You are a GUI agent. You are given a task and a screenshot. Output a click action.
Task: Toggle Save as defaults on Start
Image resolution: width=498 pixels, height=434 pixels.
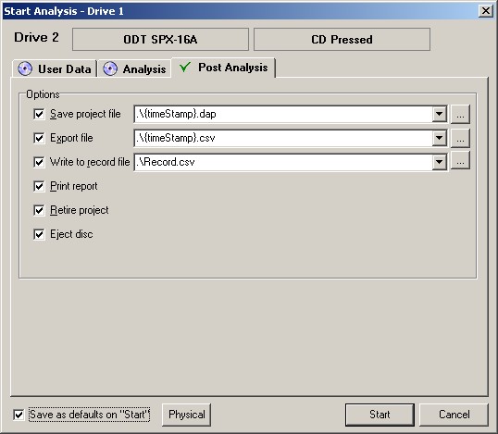click(19, 415)
